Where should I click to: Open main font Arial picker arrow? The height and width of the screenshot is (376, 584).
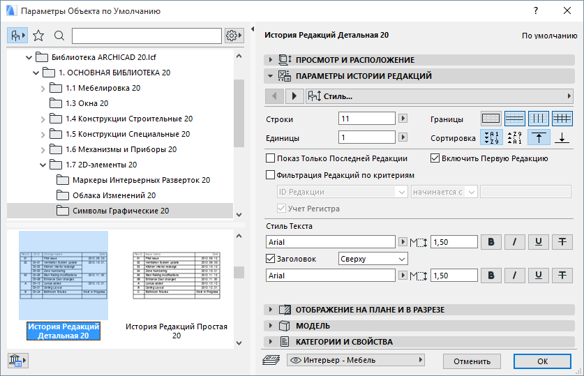click(403, 242)
